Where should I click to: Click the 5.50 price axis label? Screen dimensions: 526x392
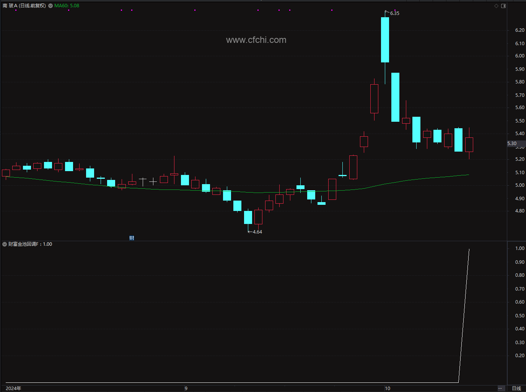click(520, 121)
